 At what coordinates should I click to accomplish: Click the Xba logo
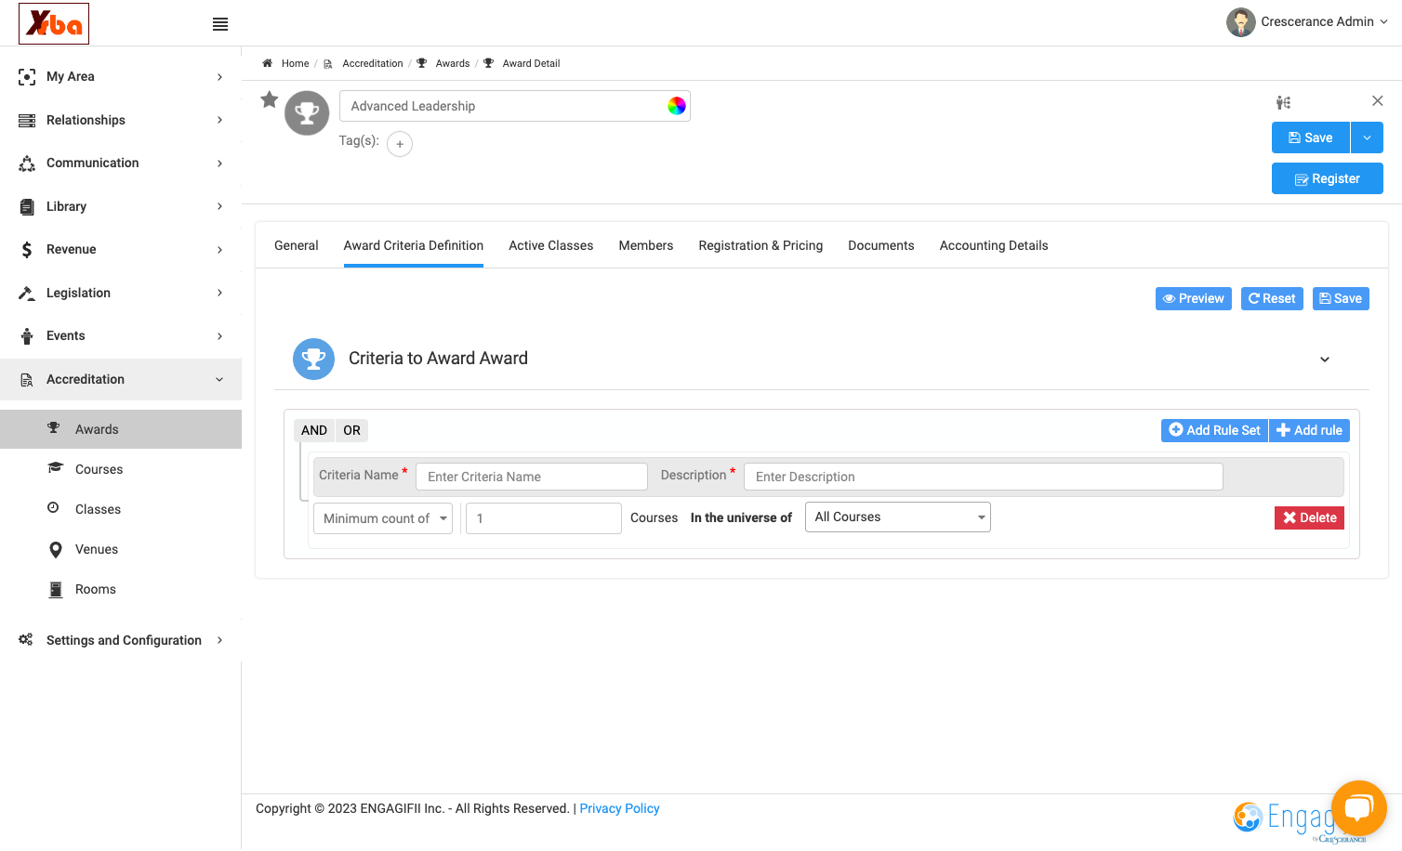click(x=54, y=23)
